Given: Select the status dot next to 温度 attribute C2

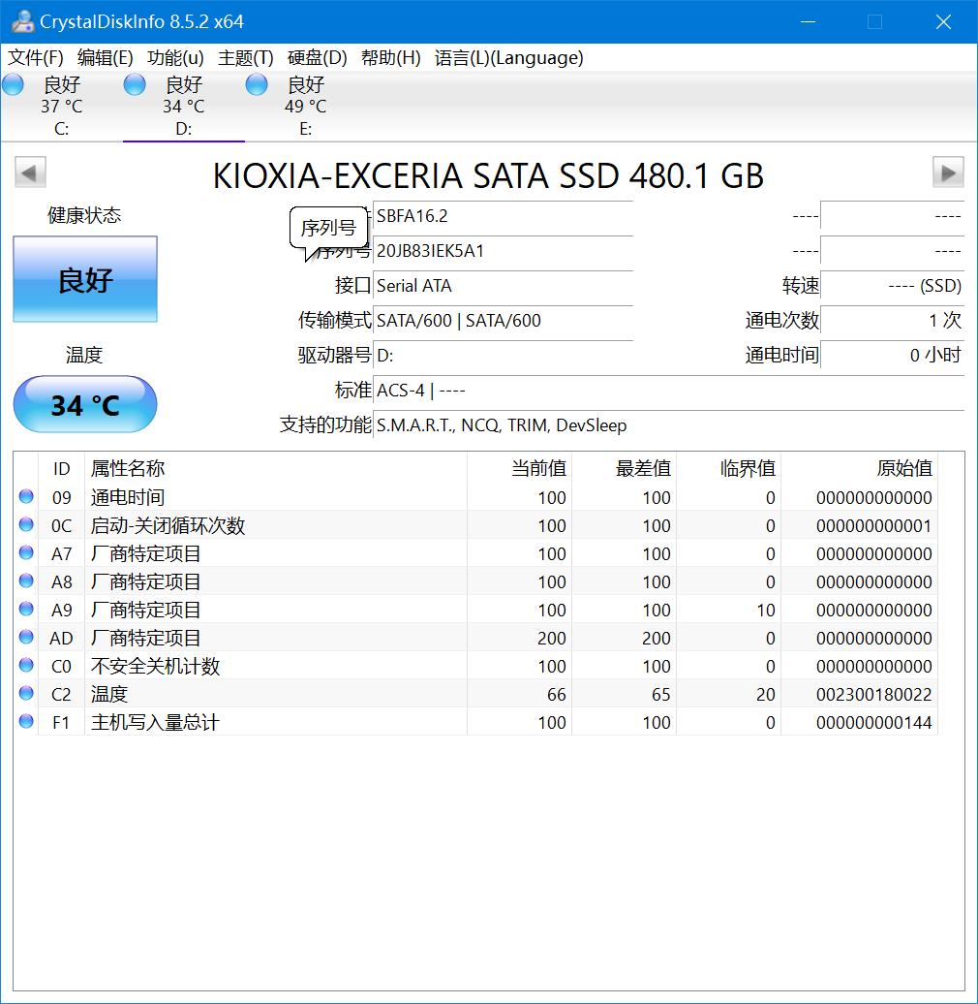Looking at the screenshot, I should [25, 694].
